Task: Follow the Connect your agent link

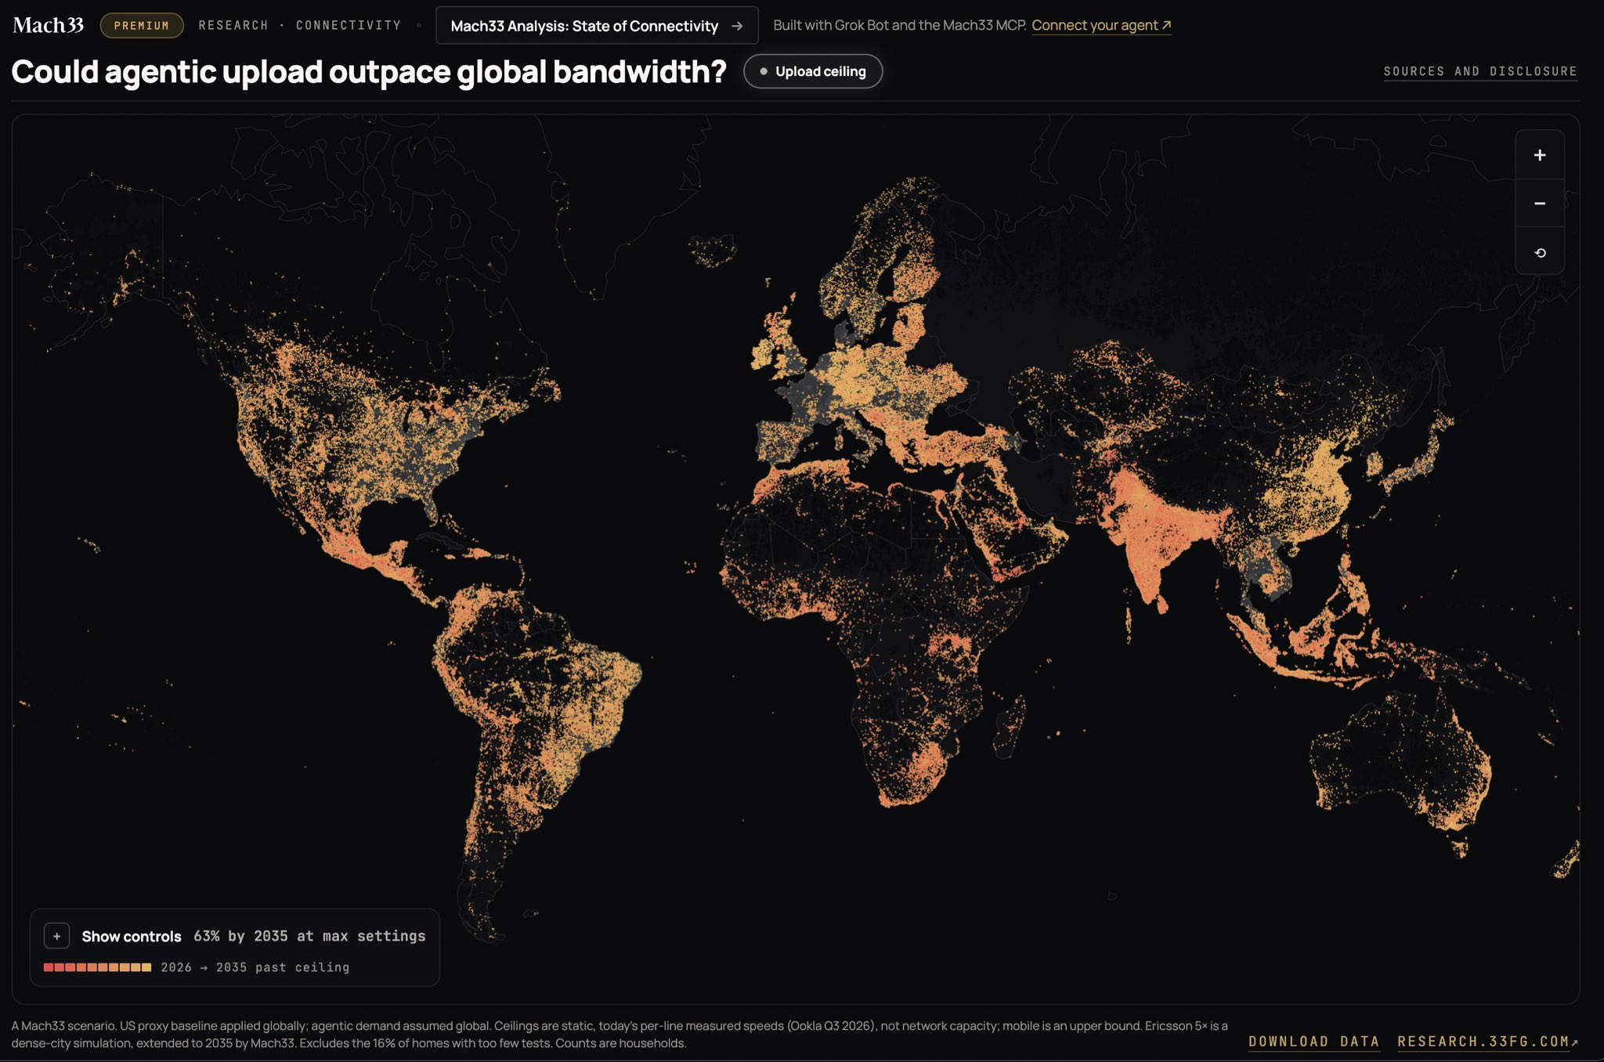Action: [1101, 25]
